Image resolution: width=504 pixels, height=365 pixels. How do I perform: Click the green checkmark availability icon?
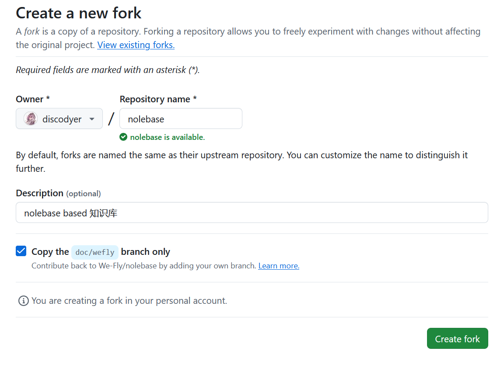pyautogui.click(x=124, y=137)
